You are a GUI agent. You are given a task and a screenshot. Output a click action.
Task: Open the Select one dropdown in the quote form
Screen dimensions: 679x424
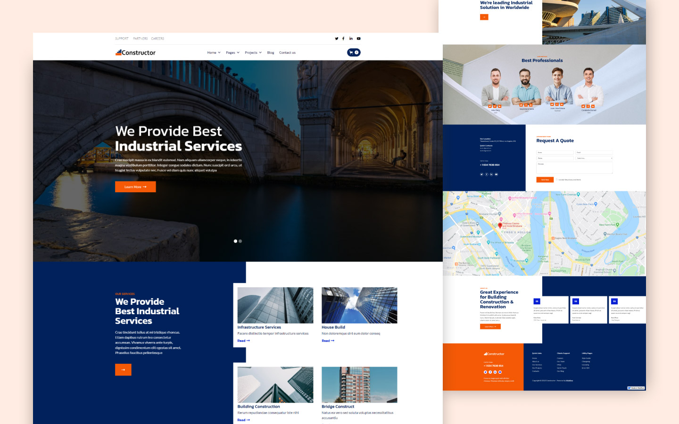pyautogui.click(x=594, y=158)
